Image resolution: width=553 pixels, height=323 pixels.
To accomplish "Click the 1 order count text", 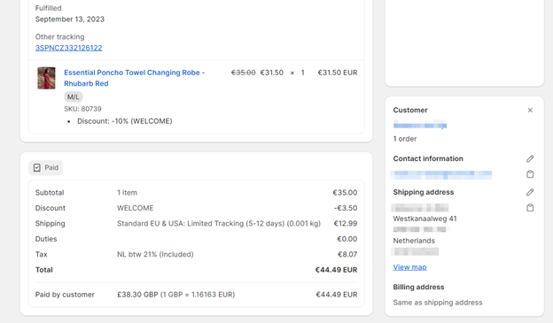I will pos(404,139).
